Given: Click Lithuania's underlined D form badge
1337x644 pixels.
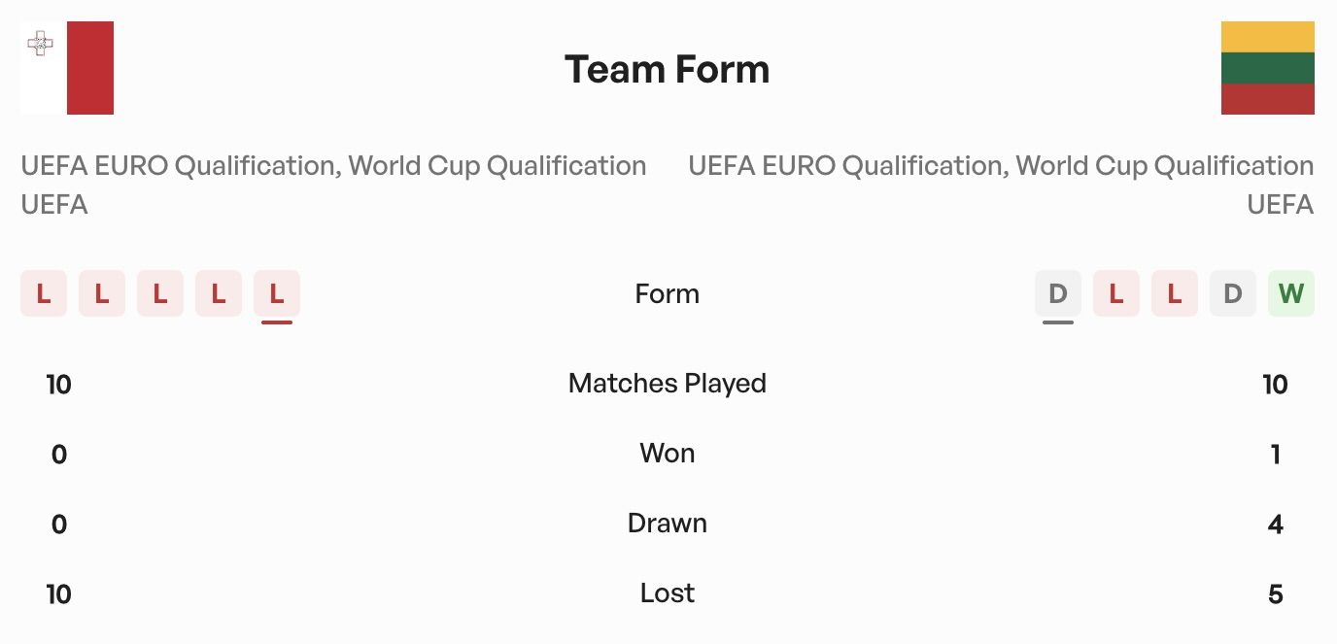Looking at the screenshot, I should click(1058, 293).
